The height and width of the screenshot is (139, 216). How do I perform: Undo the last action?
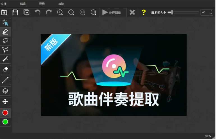click(x=38, y=12)
